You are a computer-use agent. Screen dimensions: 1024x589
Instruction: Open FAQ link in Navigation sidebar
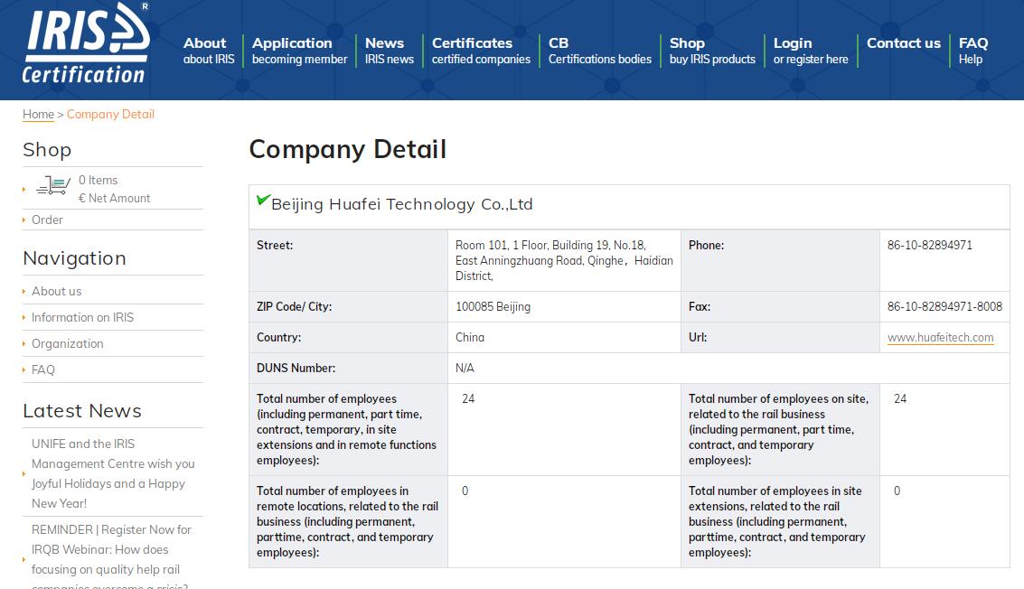click(x=43, y=369)
